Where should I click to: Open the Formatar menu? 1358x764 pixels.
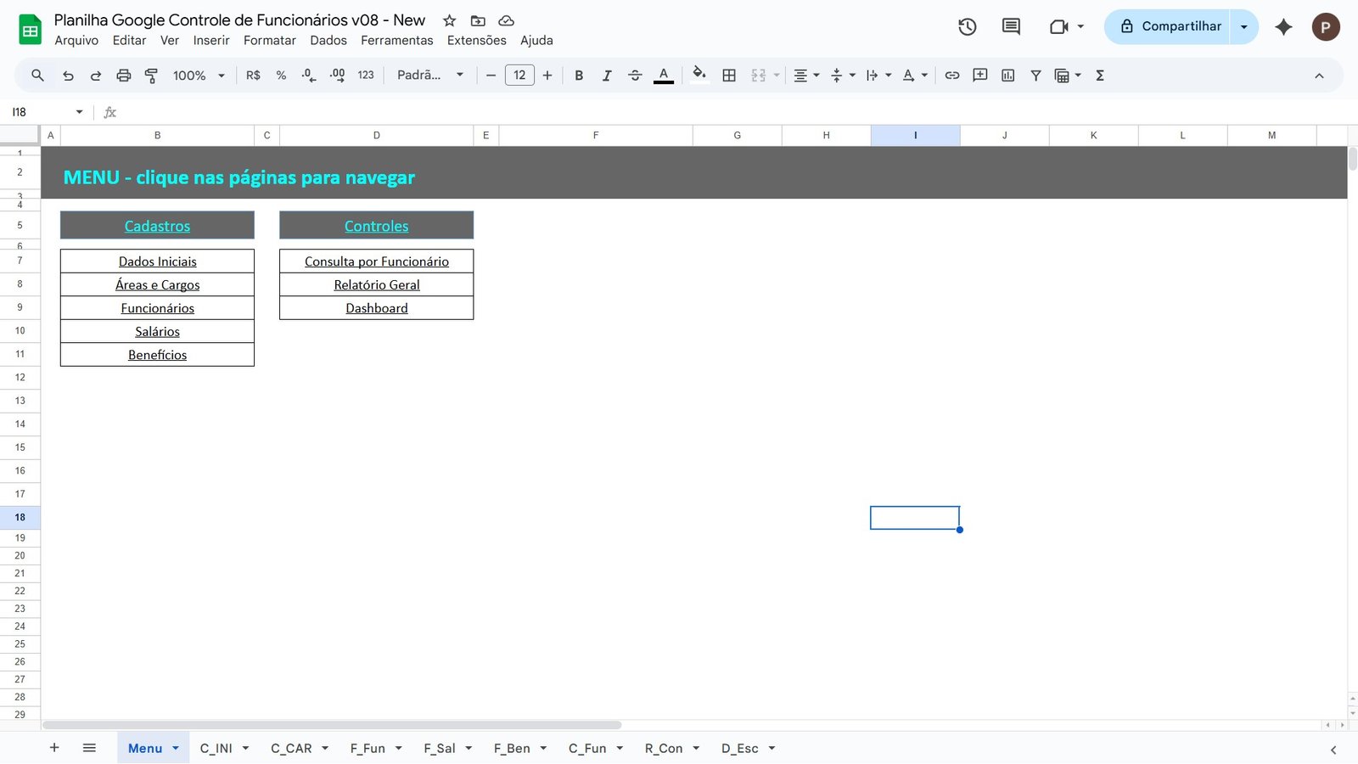(x=270, y=40)
